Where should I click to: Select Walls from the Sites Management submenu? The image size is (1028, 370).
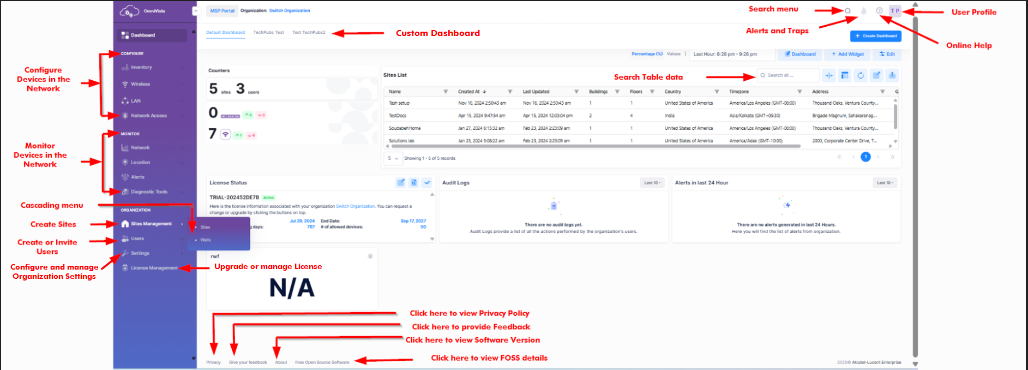click(x=206, y=240)
